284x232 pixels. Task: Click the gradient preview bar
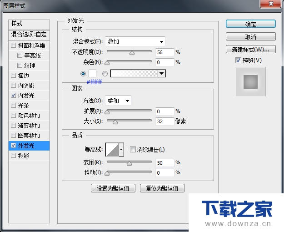click(x=134, y=73)
